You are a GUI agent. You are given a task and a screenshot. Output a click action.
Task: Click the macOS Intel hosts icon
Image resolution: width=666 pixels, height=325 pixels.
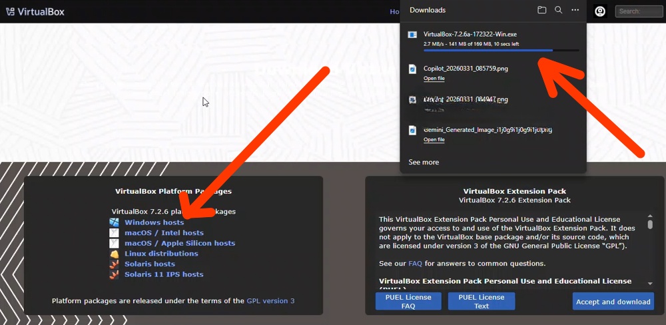(x=115, y=233)
